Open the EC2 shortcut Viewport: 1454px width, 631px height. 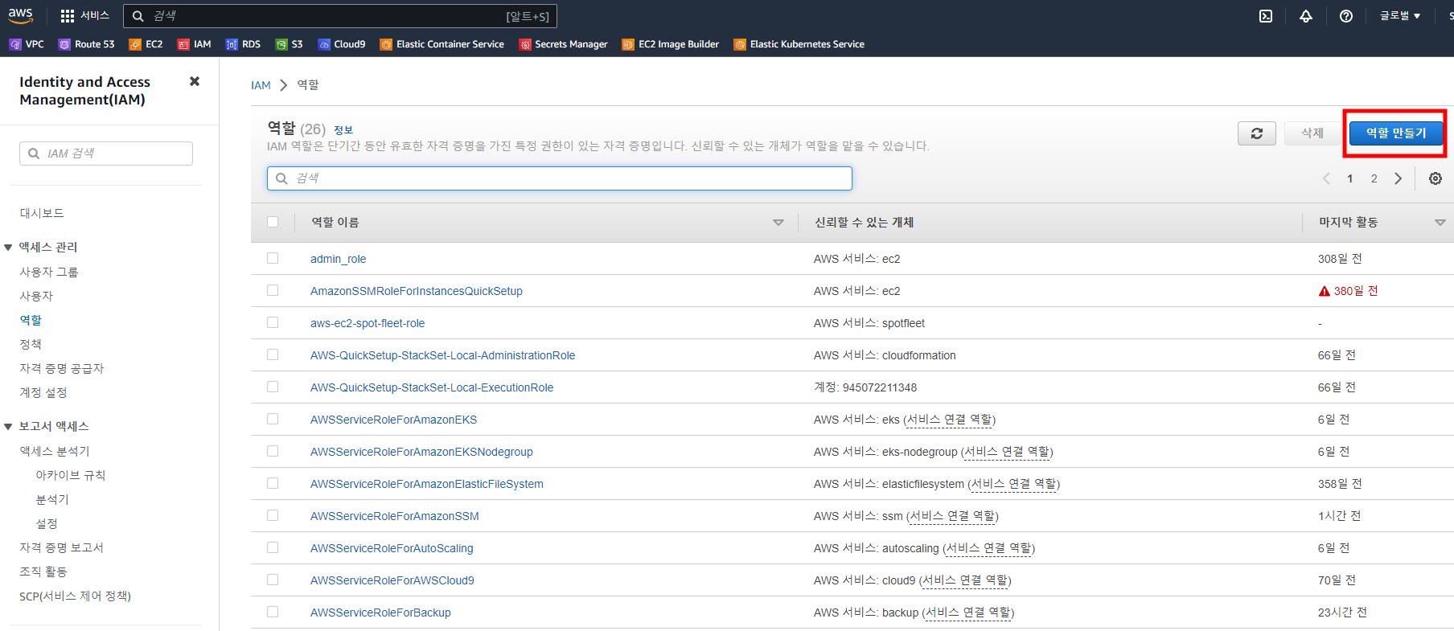coord(146,44)
